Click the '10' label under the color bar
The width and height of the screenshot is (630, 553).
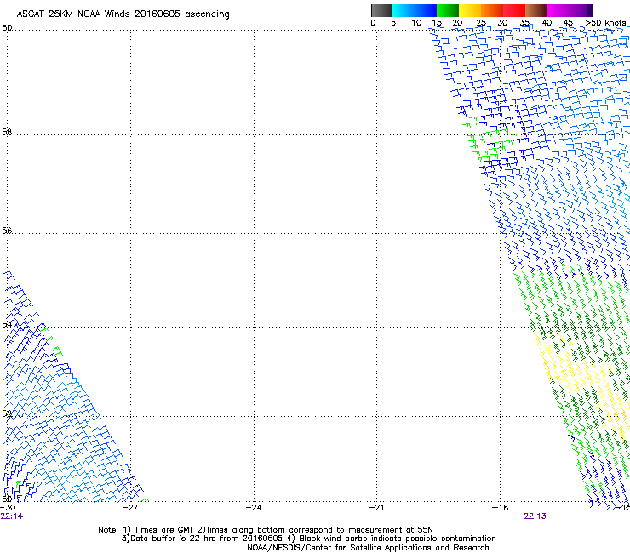(416, 23)
